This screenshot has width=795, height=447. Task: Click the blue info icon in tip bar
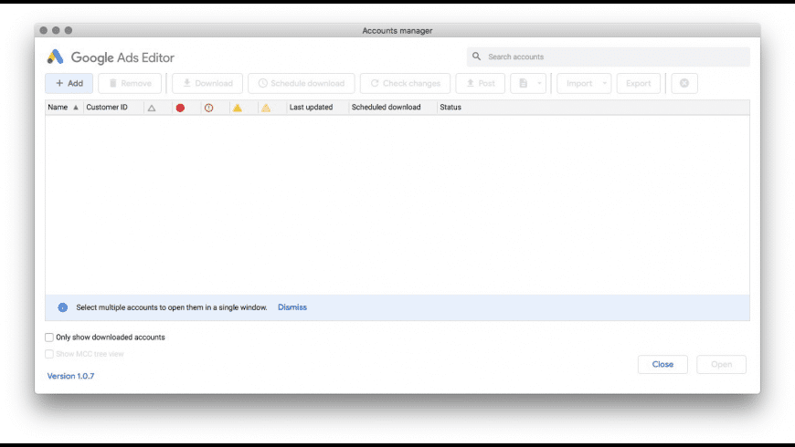coord(63,307)
